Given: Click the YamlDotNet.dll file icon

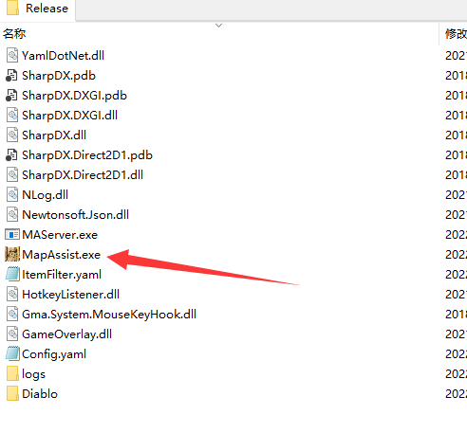Looking at the screenshot, I should 12,56.
